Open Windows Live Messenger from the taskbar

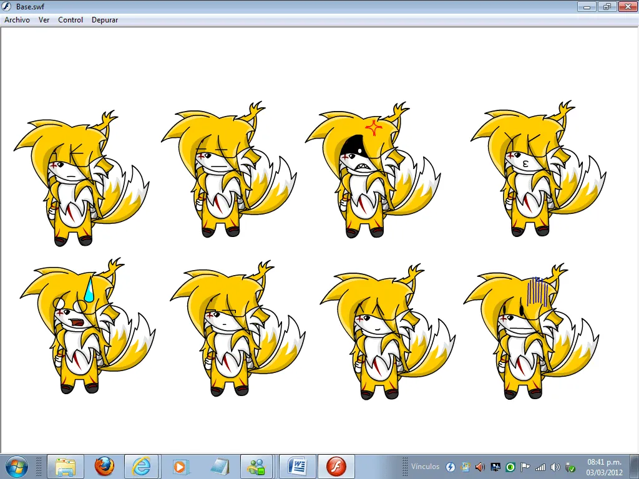pos(256,466)
